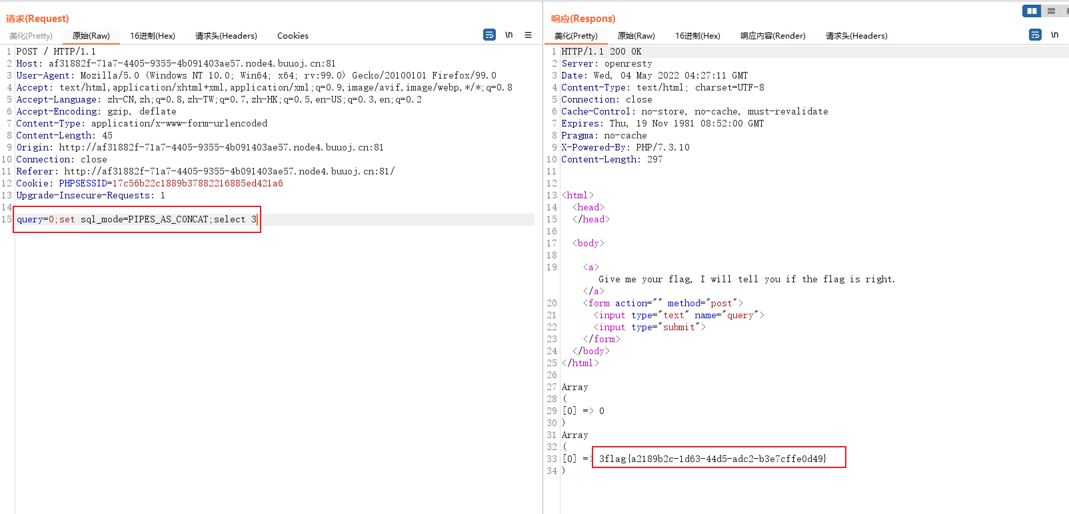Switch to side-by-side split layout
Image resolution: width=1069 pixels, height=514 pixels.
pyautogui.click(x=1032, y=11)
